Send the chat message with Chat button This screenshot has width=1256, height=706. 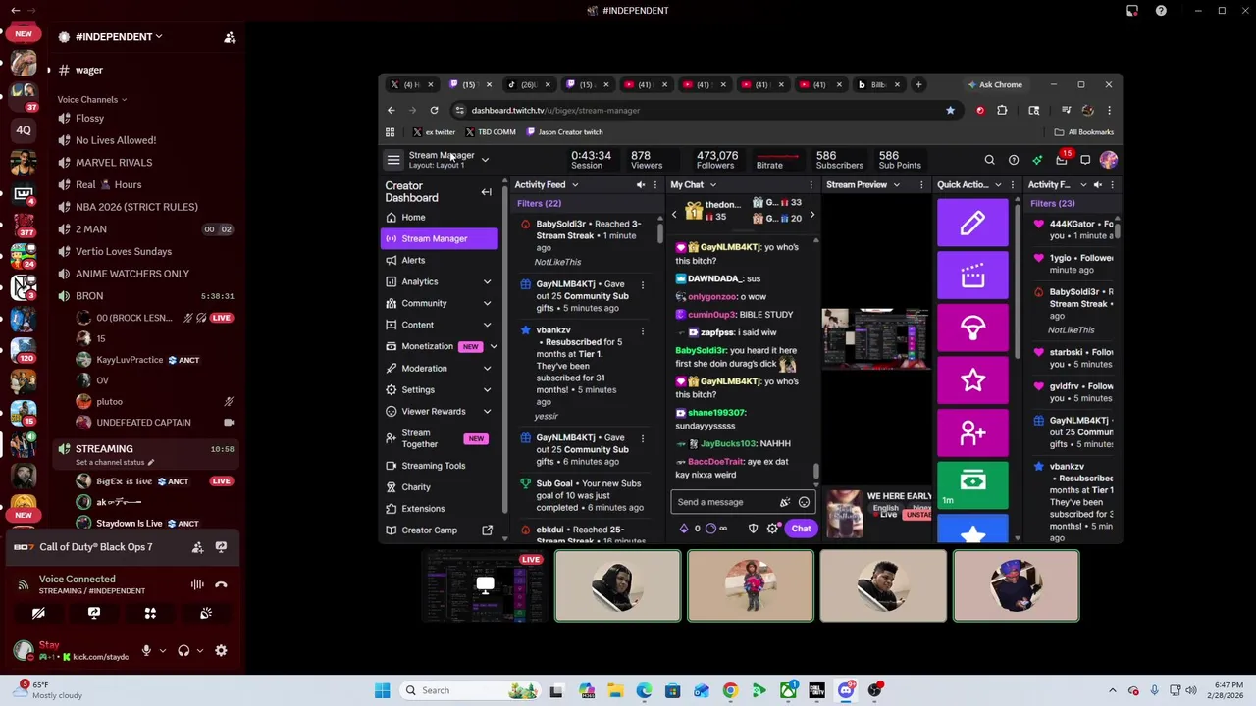click(x=801, y=529)
